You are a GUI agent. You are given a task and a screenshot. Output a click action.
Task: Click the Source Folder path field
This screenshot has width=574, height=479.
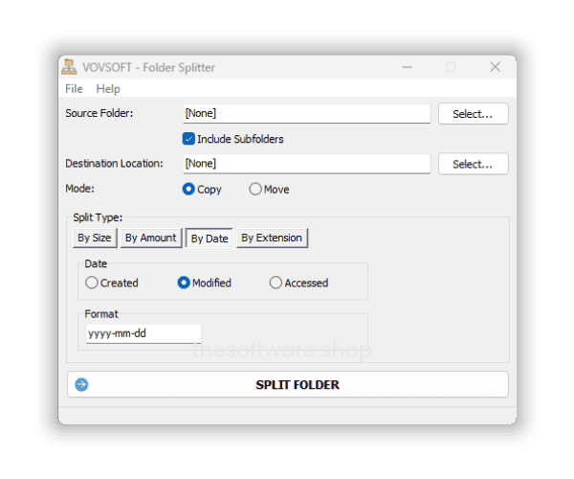306,113
